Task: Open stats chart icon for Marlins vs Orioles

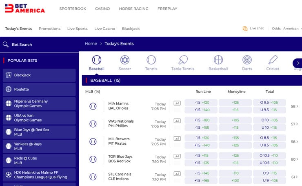Action: click(x=177, y=103)
